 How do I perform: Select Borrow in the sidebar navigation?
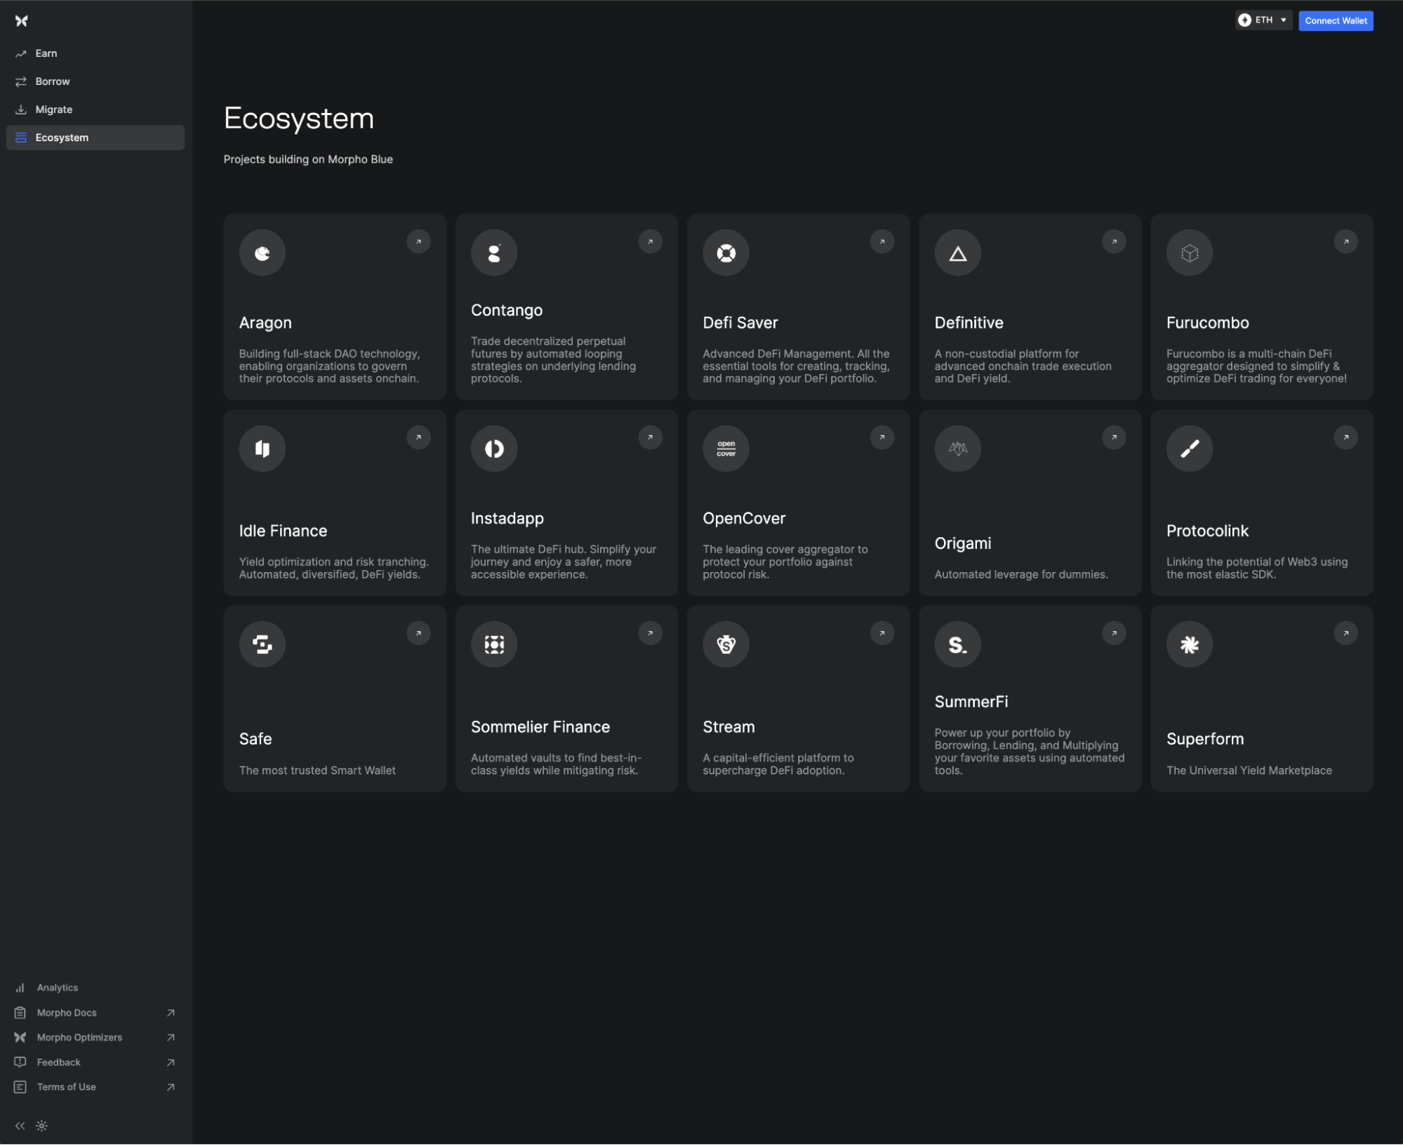coord(53,81)
